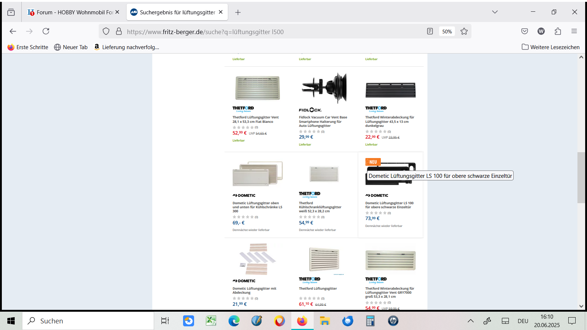The width and height of the screenshot is (587, 330).
Task: Go back to previous page
Action: [13, 31]
